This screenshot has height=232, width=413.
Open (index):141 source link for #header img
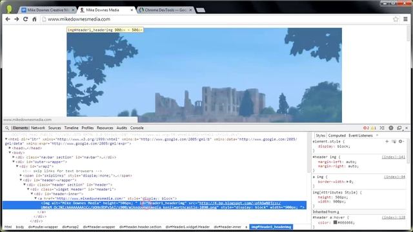394,157
